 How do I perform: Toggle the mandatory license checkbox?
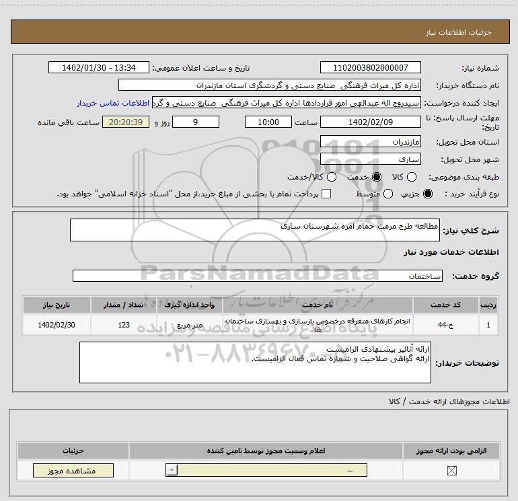(x=451, y=471)
